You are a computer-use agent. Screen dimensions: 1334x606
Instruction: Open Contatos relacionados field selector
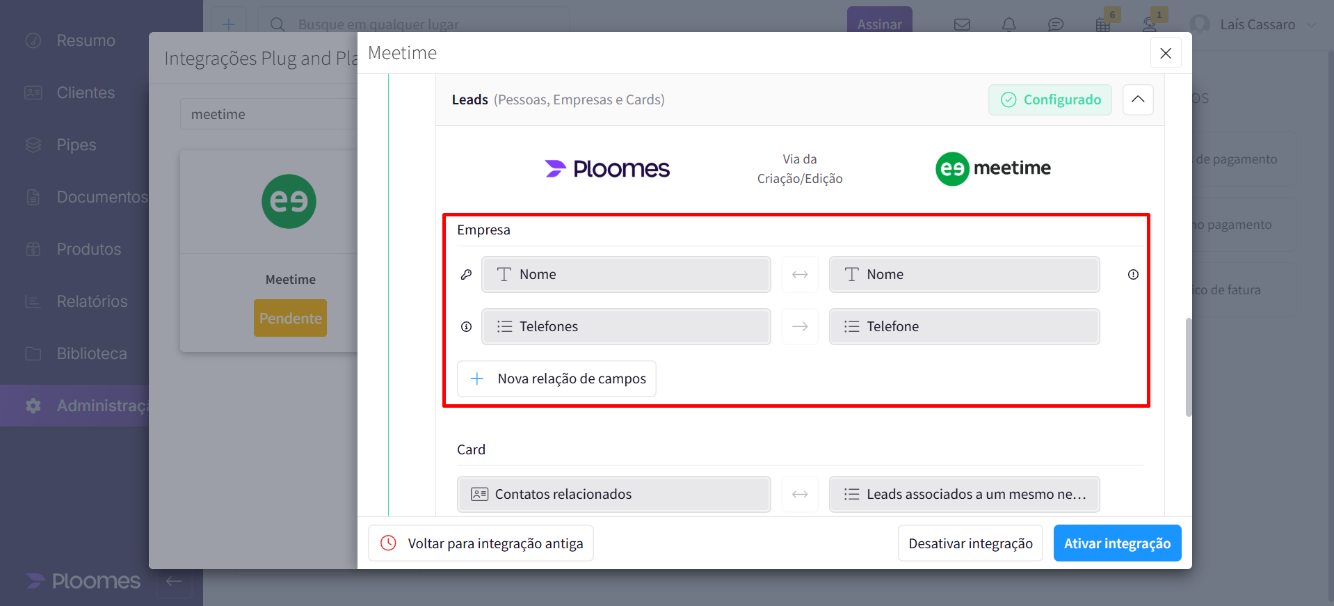click(x=613, y=495)
